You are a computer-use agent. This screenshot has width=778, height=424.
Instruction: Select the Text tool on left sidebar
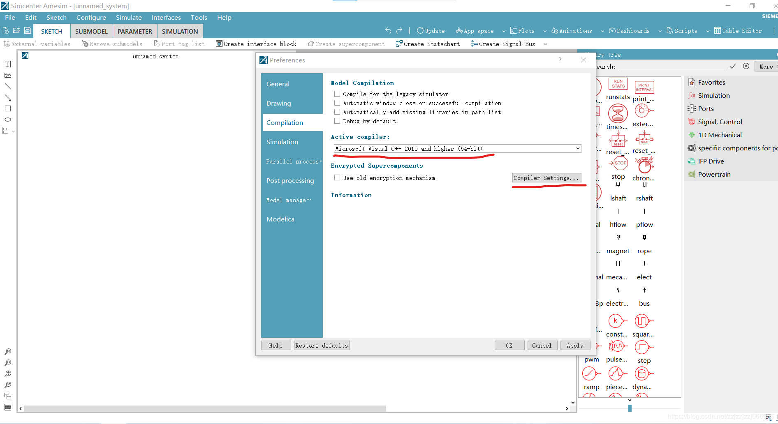8,64
